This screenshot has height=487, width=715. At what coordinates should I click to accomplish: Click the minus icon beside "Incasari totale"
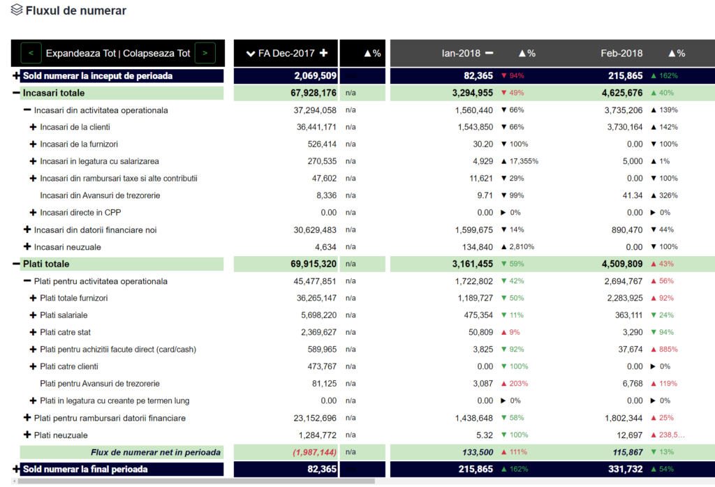pos(15,92)
